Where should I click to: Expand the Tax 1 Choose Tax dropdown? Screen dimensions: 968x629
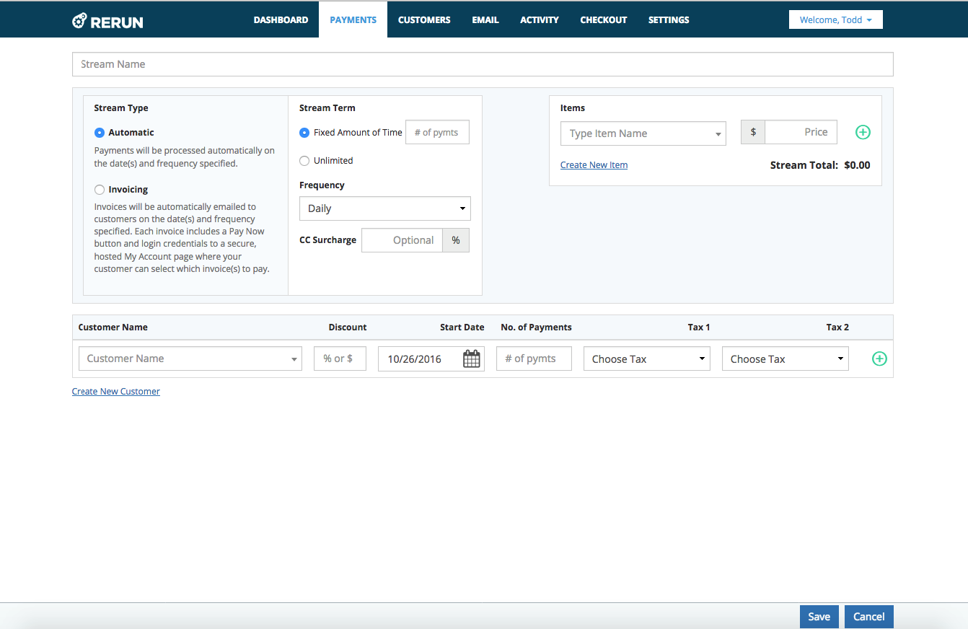[x=646, y=359]
